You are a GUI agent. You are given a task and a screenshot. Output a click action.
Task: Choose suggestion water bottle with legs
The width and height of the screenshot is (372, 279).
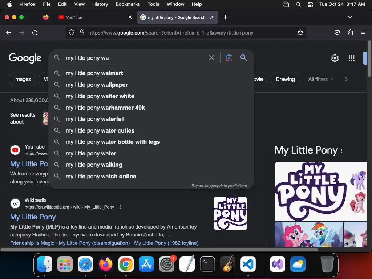(x=151, y=142)
